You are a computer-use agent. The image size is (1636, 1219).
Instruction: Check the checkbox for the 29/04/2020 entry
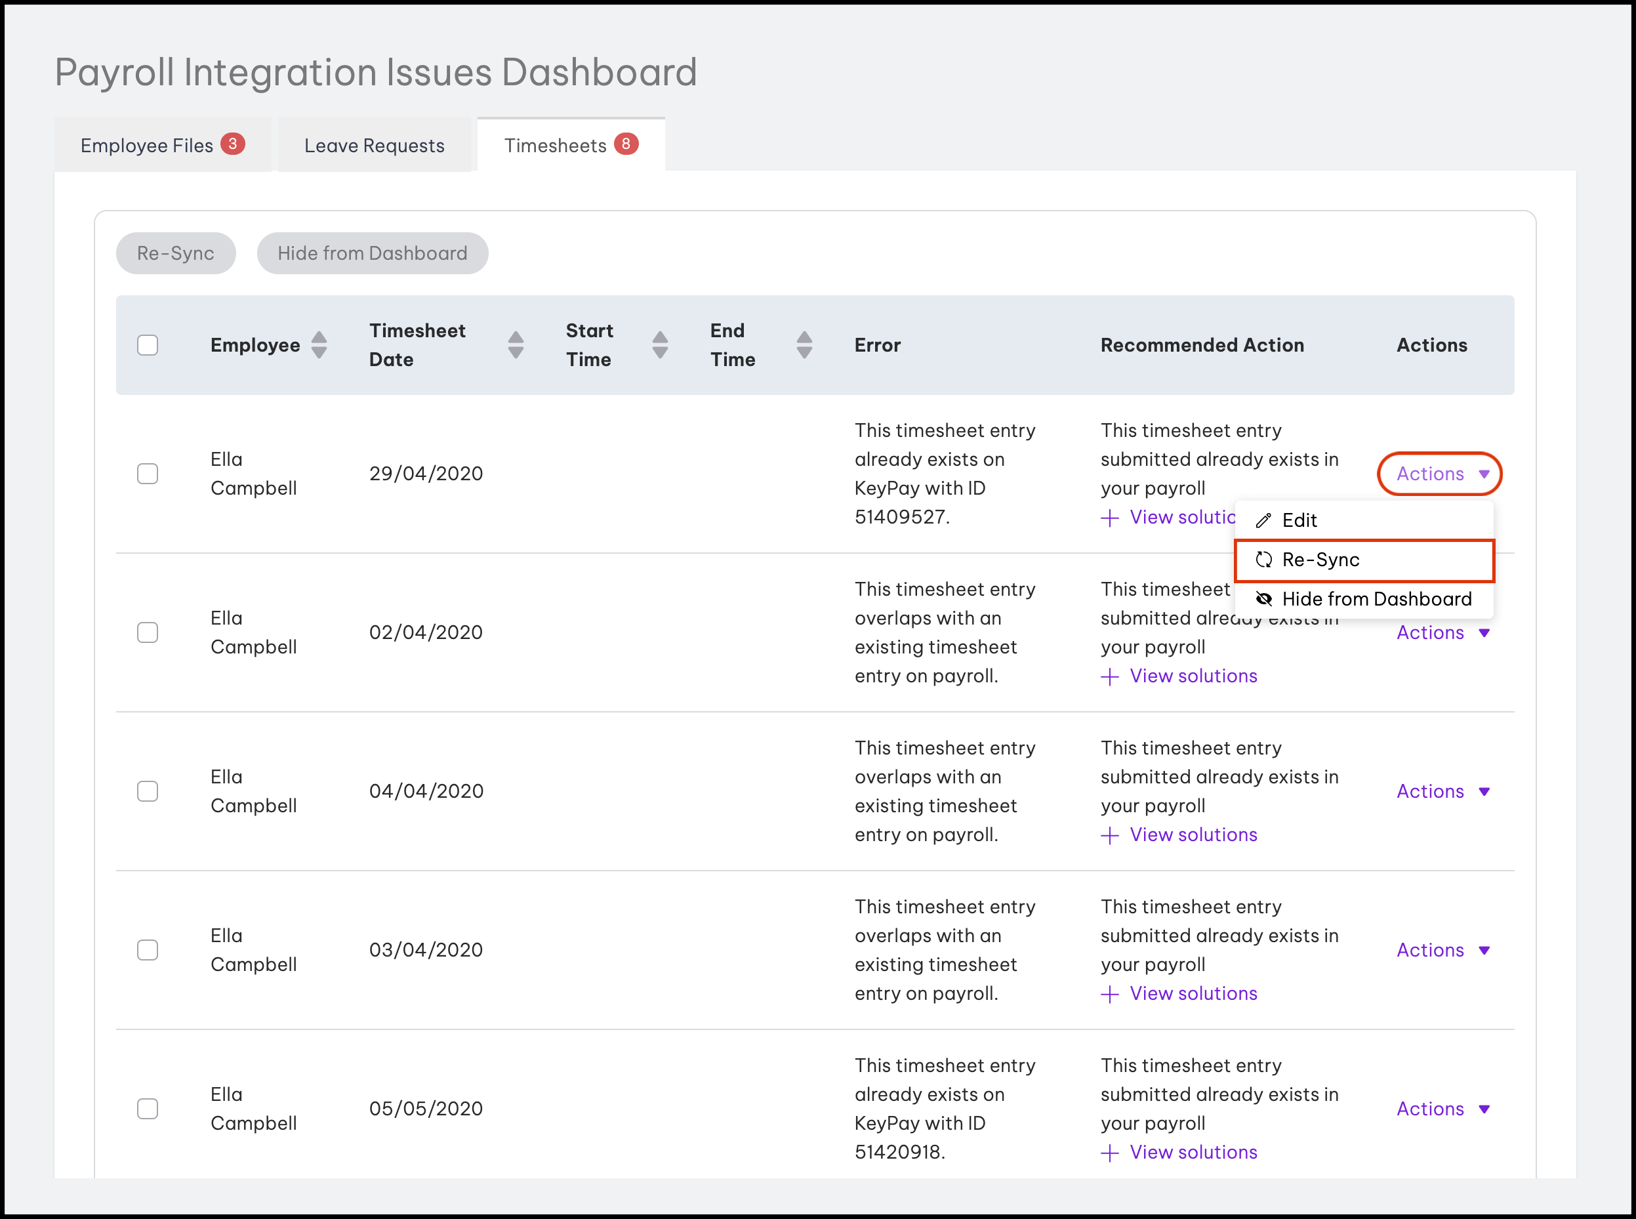(x=148, y=474)
